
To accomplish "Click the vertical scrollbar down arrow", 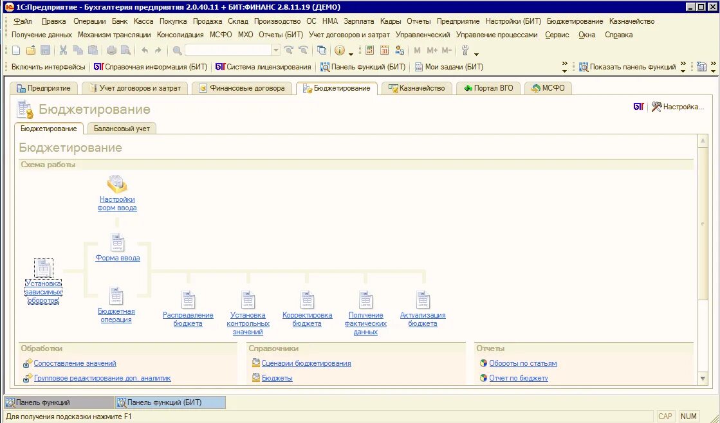I will (703, 379).
